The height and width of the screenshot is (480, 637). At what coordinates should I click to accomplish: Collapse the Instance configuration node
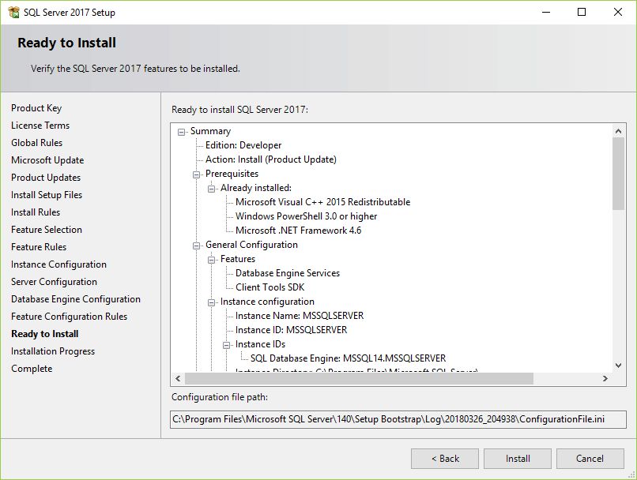click(x=211, y=302)
